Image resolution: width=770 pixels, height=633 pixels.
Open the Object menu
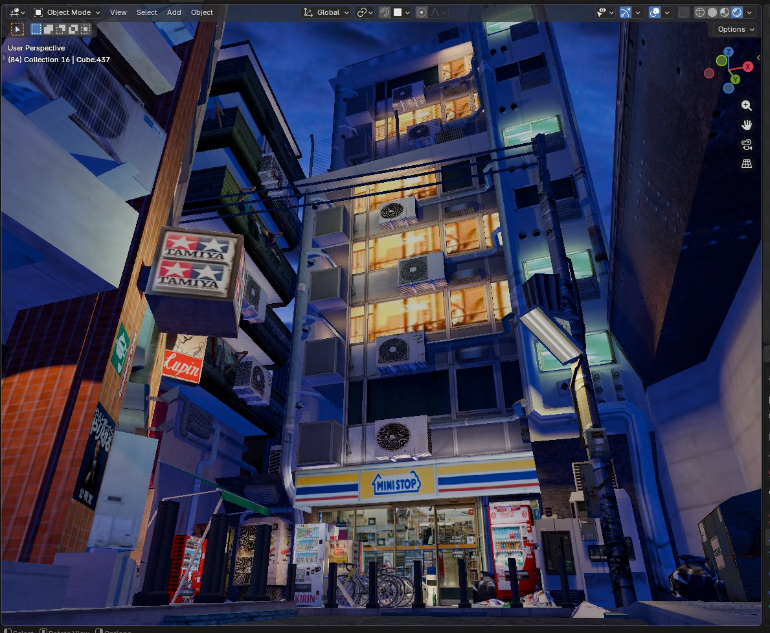[x=201, y=12]
